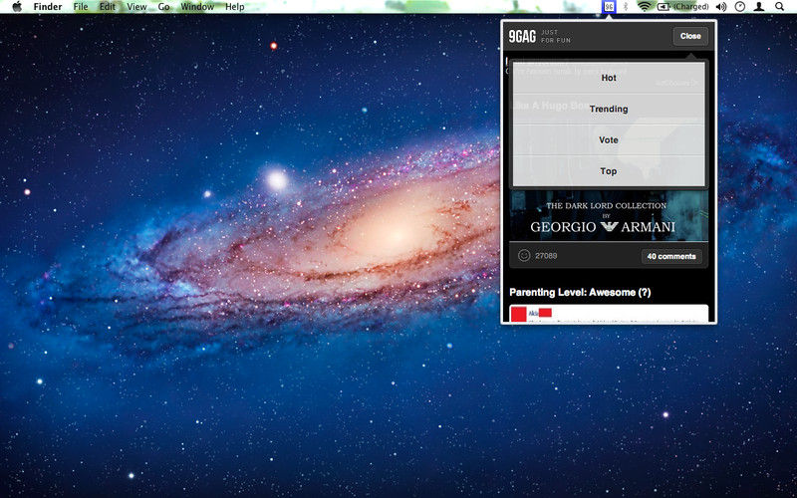797x498 pixels.
Task: Open the Apple menu
Action: click(x=17, y=7)
